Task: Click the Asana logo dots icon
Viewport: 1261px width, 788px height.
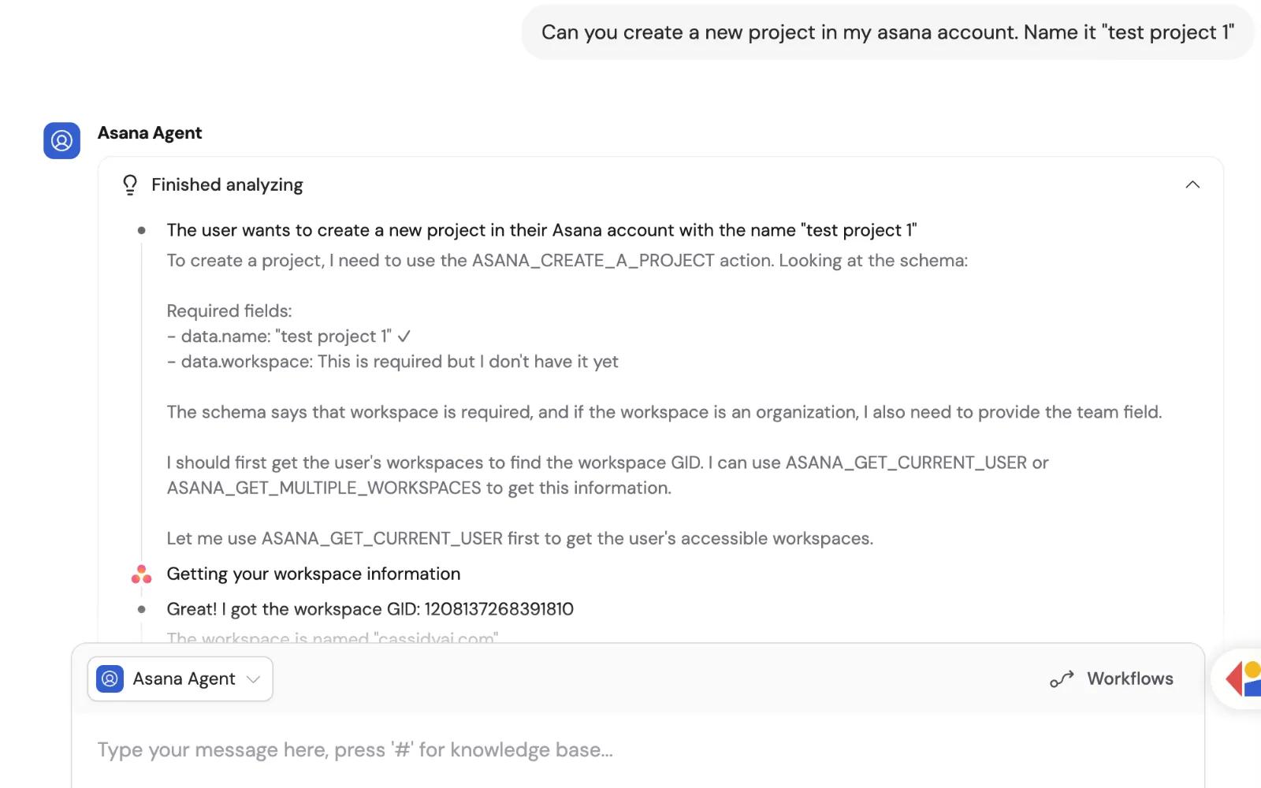Action: tap(141, 574)
